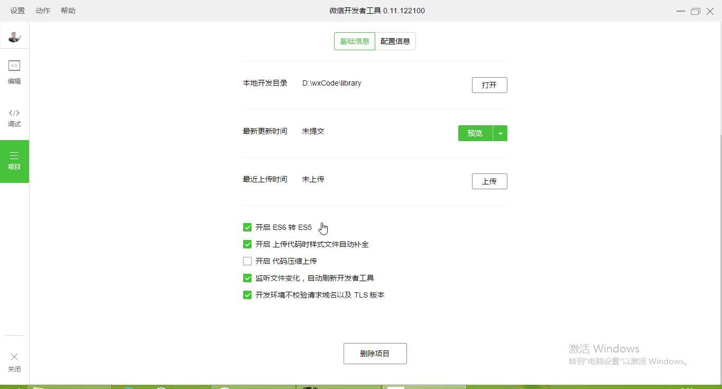This screenshot has width=722, height=389.
Task: Uncheck 上传代码时样式文件自动补全 option
Action: click(x=247, y=244)
